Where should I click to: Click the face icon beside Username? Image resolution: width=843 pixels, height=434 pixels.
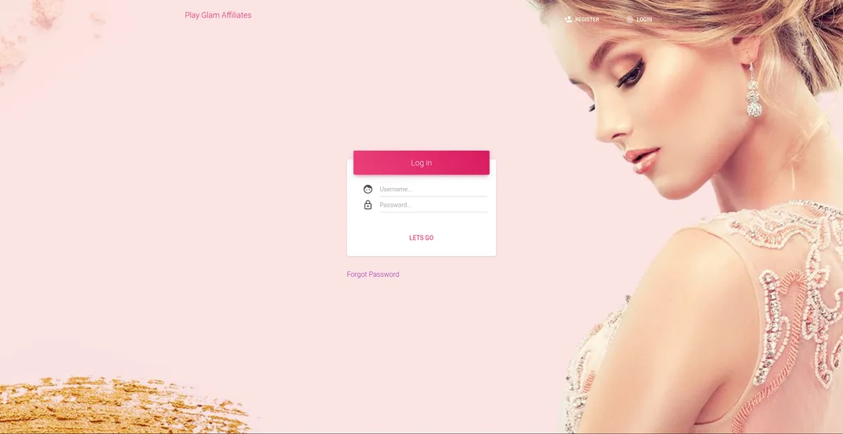point(368,189)
